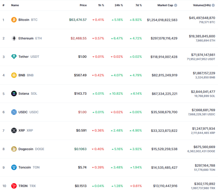Click the Solana logo icon
This screenshot has height=193, width=218.
[14, 94]
